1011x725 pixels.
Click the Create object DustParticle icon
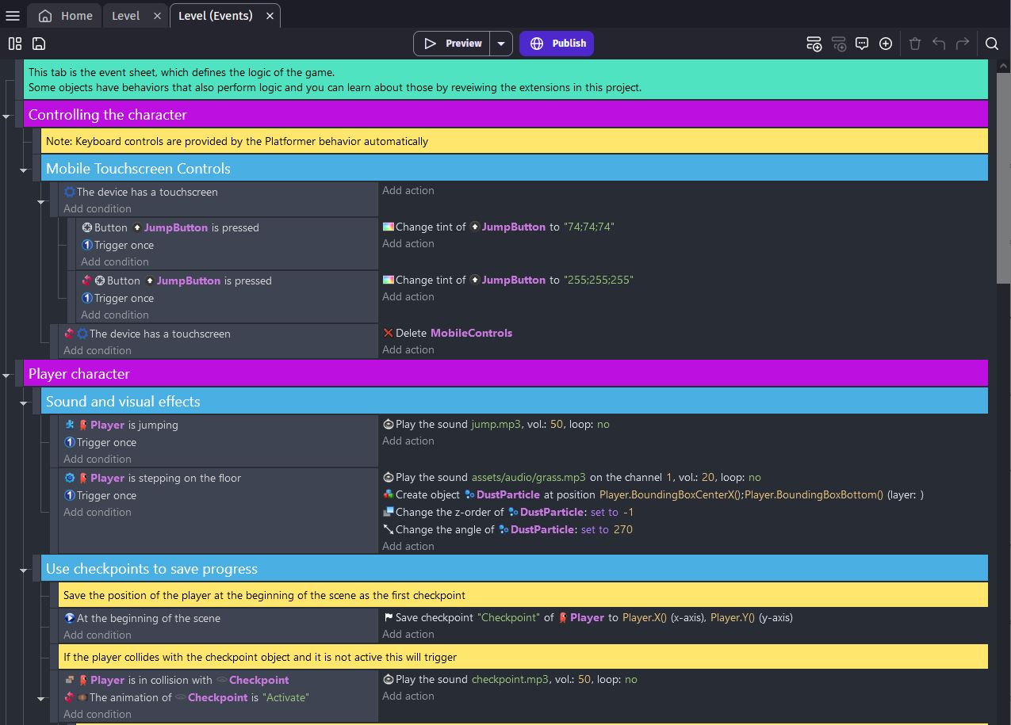[x=388, y=494]
